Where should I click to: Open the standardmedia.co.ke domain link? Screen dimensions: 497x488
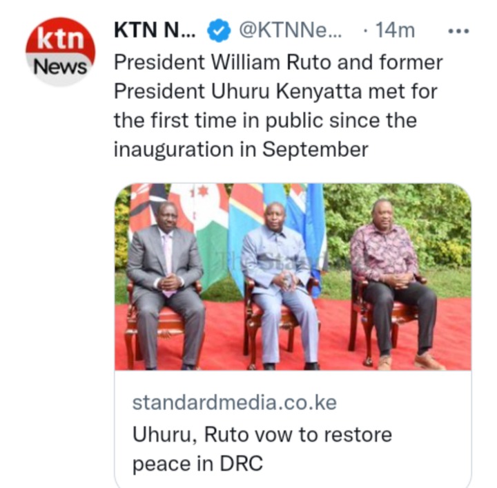(235, 403)
